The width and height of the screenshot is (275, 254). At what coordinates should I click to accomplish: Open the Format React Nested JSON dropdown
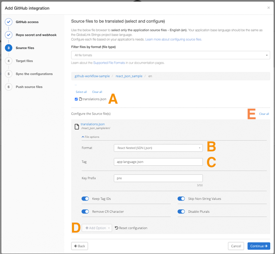click(x=158, y=148)
